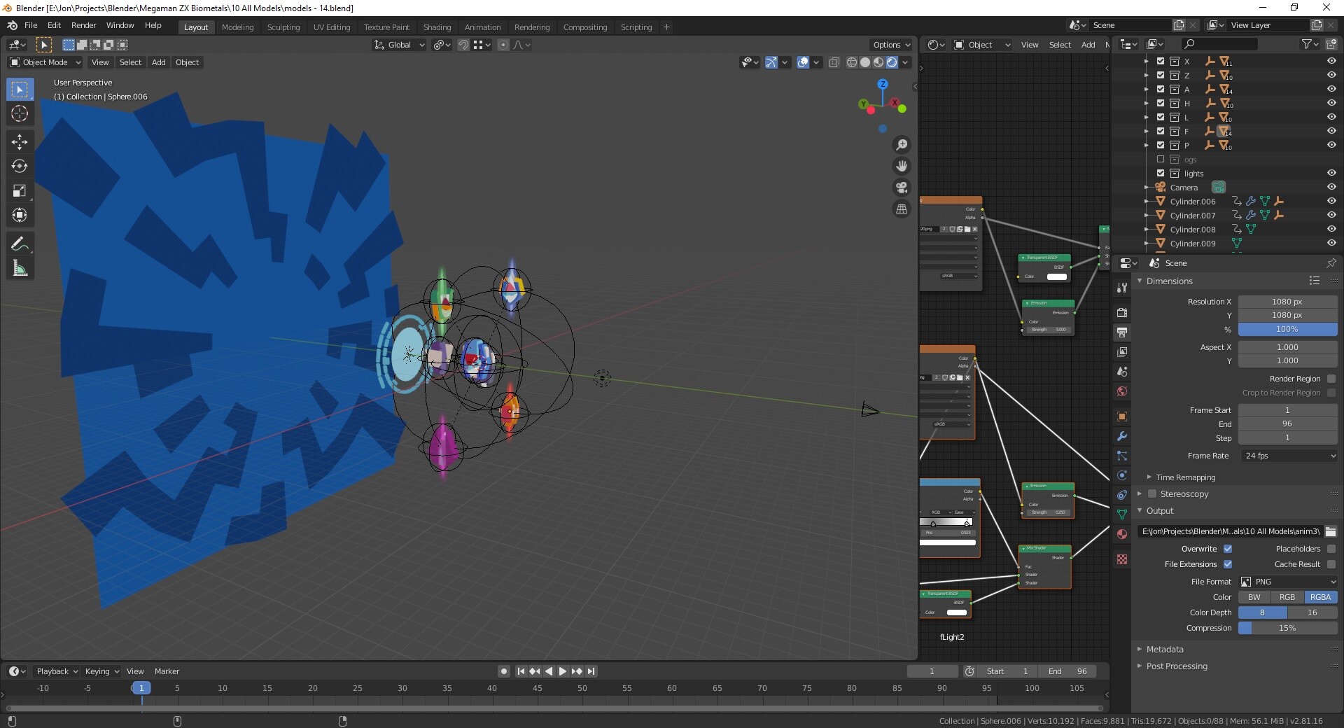Enable the Placeholders checkbox
Image resolution: width=1344 pixels, height=728 pixels.
[x=1331, y=549]
